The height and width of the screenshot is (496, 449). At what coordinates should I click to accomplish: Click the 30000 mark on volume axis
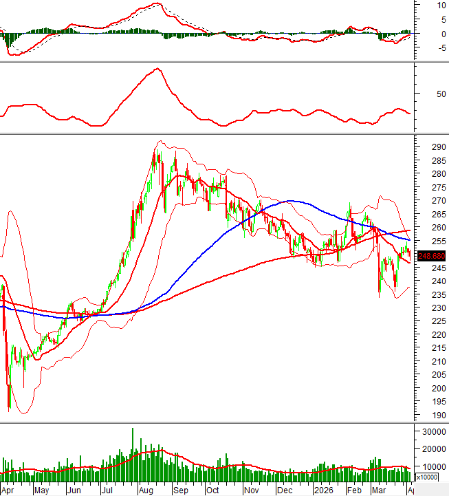pos(431,432)
